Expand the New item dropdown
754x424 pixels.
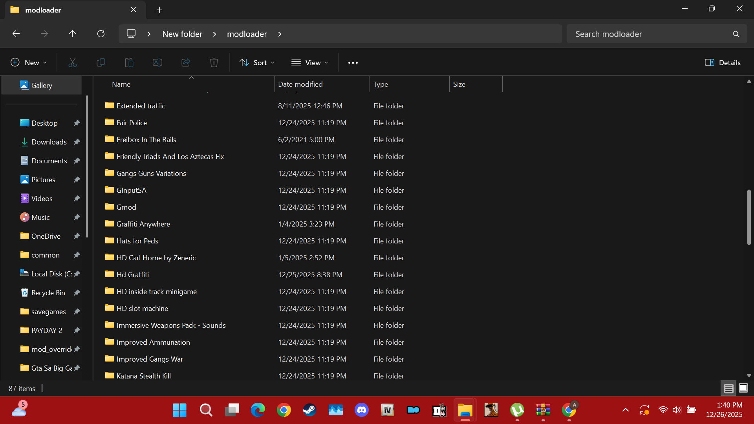coord(29,62)
